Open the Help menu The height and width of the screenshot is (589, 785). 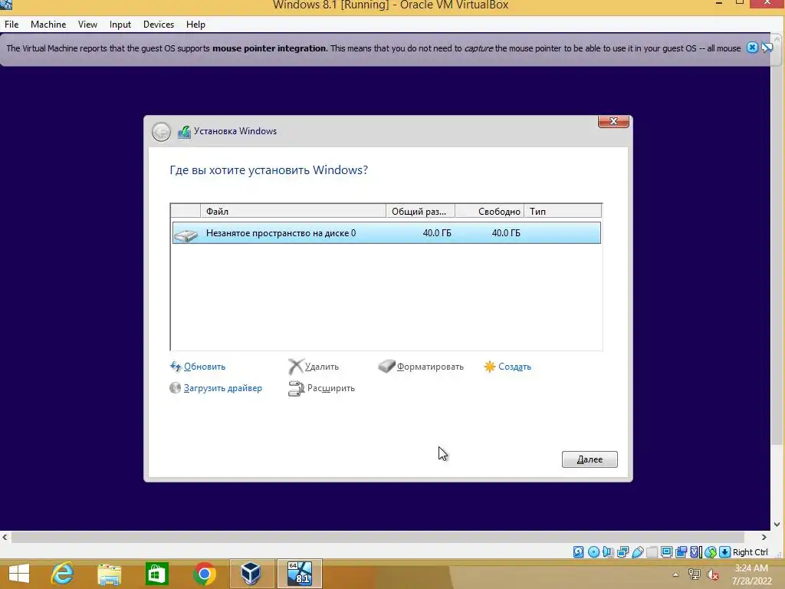click(195, 24)
